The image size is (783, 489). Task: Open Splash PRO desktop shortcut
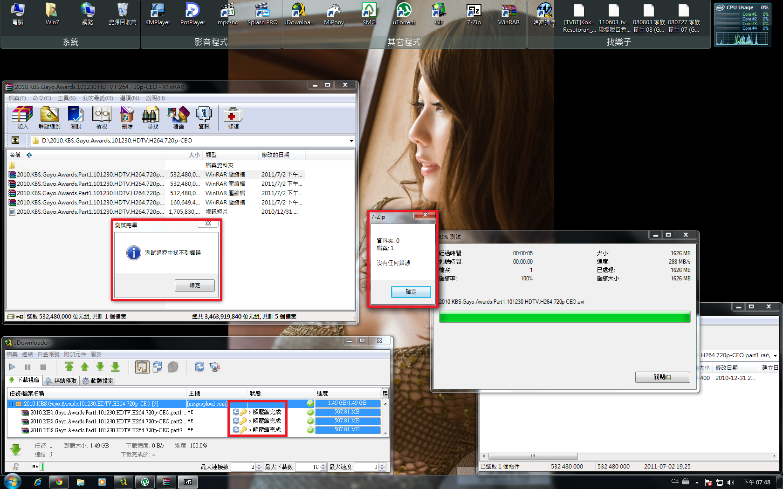(x=262, y=14)
